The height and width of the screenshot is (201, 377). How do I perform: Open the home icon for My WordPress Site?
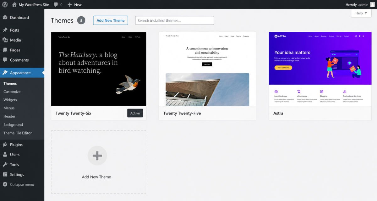pyautogui.click(x=14, y=5)
